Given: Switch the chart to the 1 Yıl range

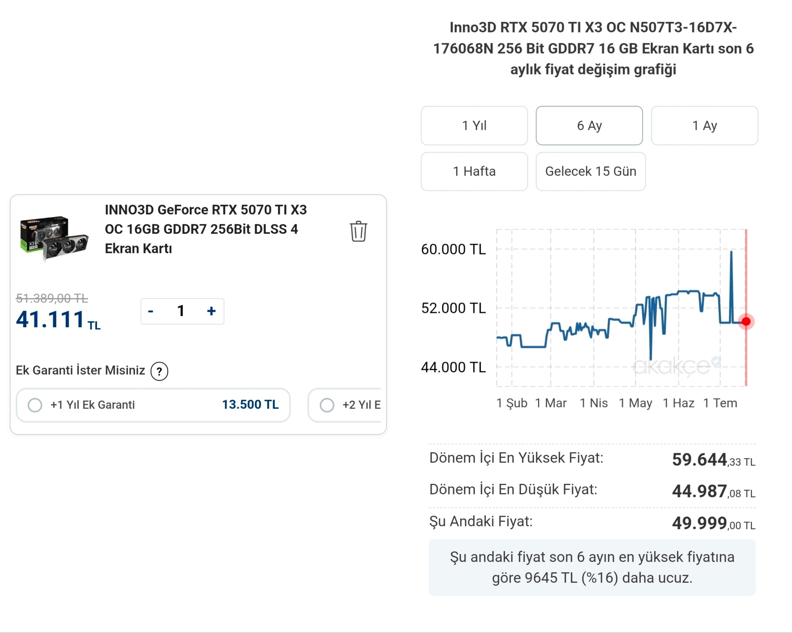Looking at the screenshot, I should 474,125.
